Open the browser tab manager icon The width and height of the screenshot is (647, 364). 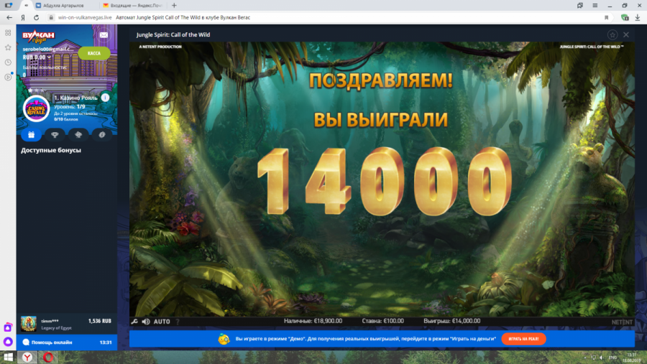click(x=580, y=5)
